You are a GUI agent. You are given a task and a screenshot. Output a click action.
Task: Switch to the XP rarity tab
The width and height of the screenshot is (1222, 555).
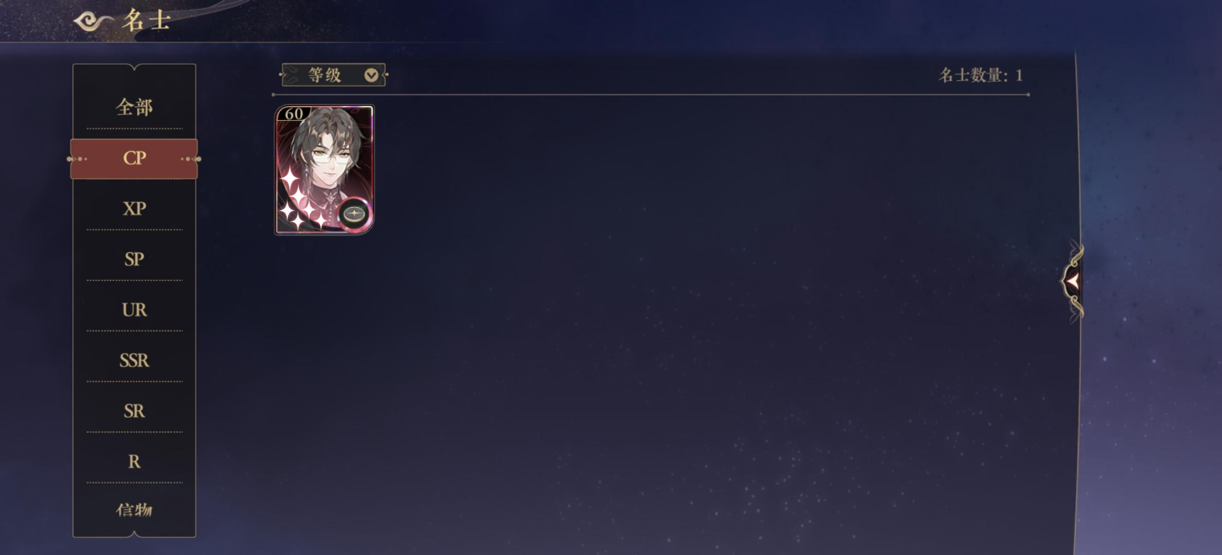(x=134, y=209)
